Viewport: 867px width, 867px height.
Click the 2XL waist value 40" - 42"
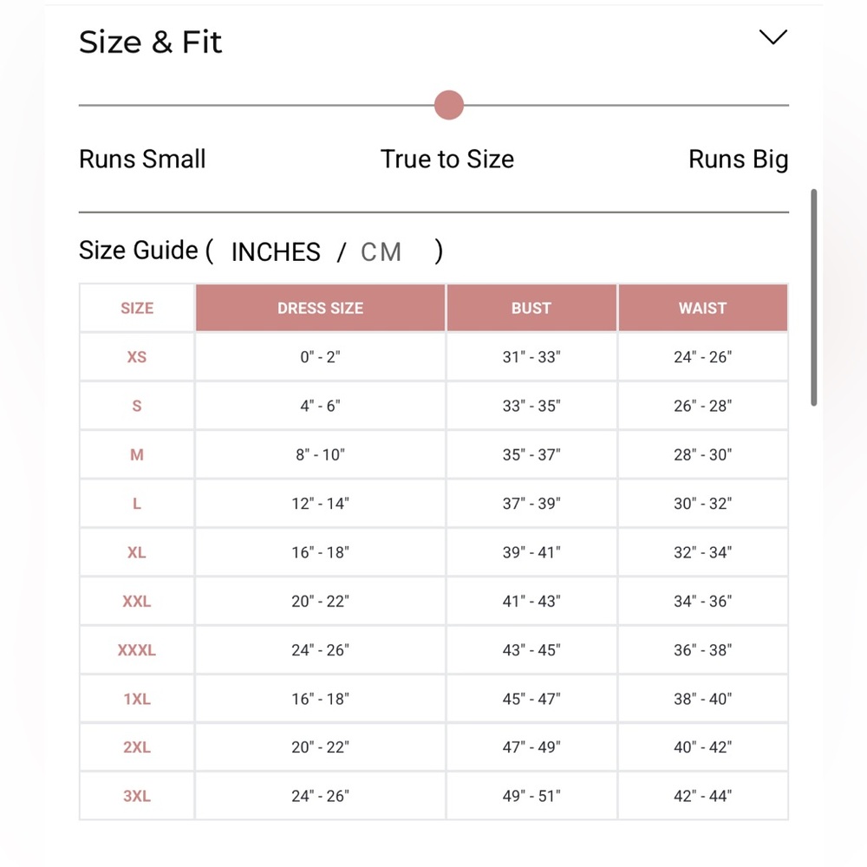click(x=702, y=747)
